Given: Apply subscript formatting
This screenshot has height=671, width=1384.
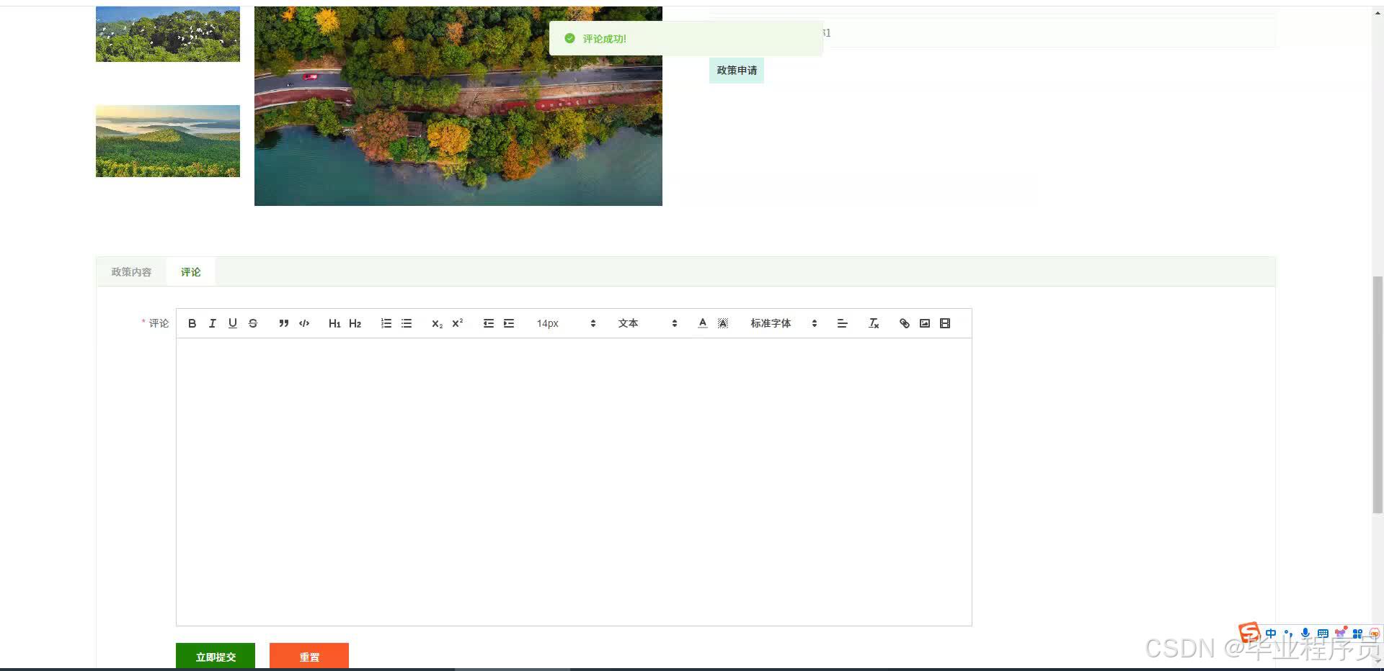Looking at the screenshot, I should point(437,323).
